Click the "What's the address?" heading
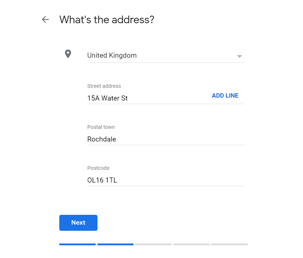 point(107,20)
